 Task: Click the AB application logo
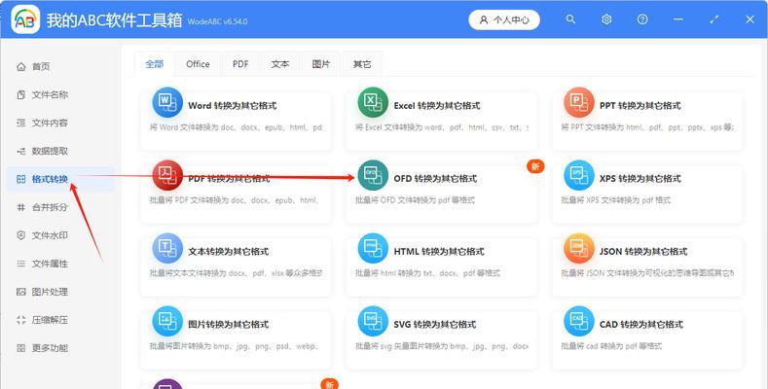click(25, 19)
